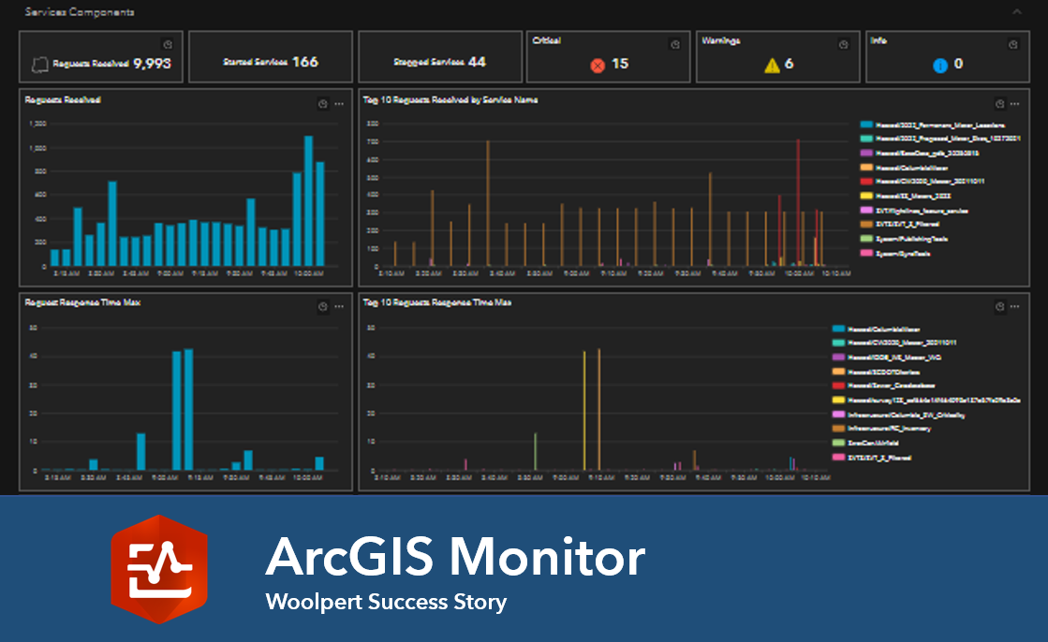Screen dimensions: 1048x642
Task: Click the Top 10 Requests Received by Service Name title
Action: pos(450,100)
